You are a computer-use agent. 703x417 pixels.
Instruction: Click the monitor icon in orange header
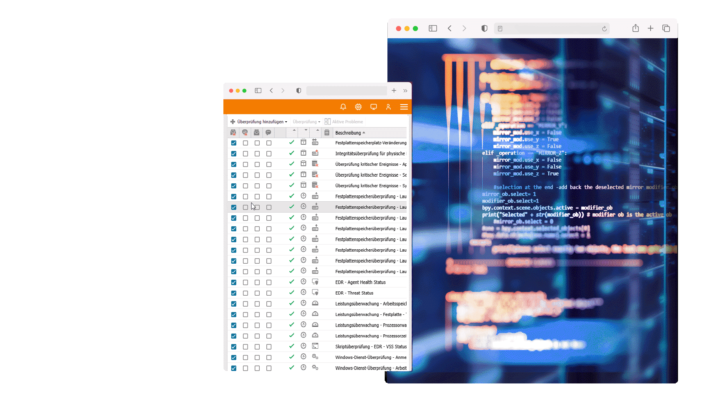tap(373, 107)
